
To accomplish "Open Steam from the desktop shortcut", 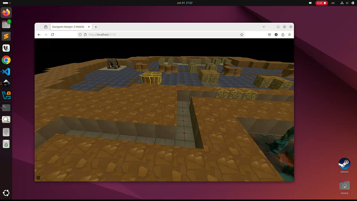I will coord(344,163).
